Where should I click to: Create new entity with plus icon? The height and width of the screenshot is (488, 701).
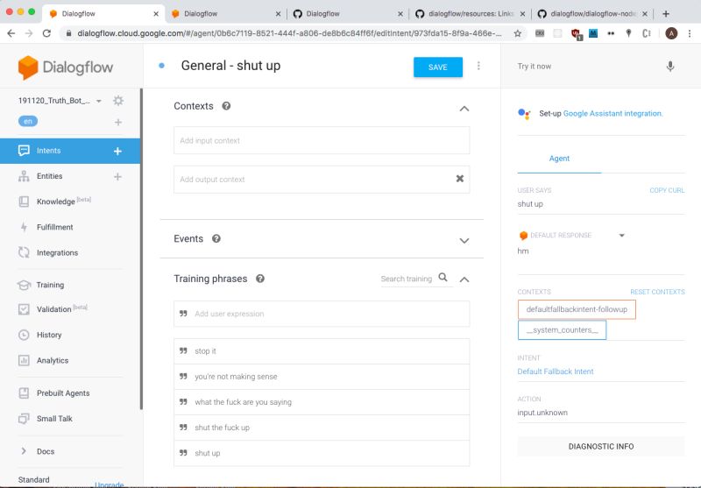click(x=117, y=176)
